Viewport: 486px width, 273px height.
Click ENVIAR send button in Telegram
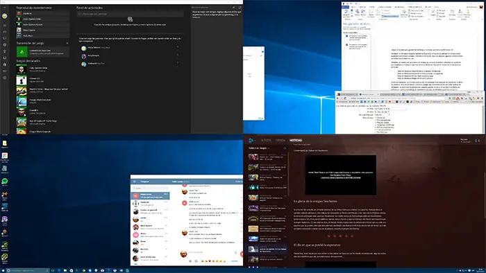[234, 261]
